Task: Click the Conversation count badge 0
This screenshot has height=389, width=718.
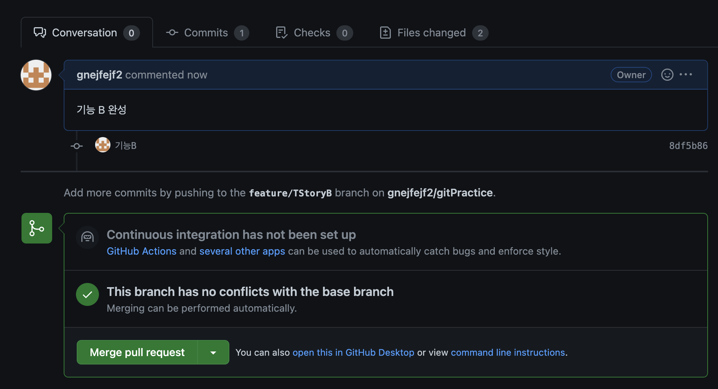Action: click(131, 33)
